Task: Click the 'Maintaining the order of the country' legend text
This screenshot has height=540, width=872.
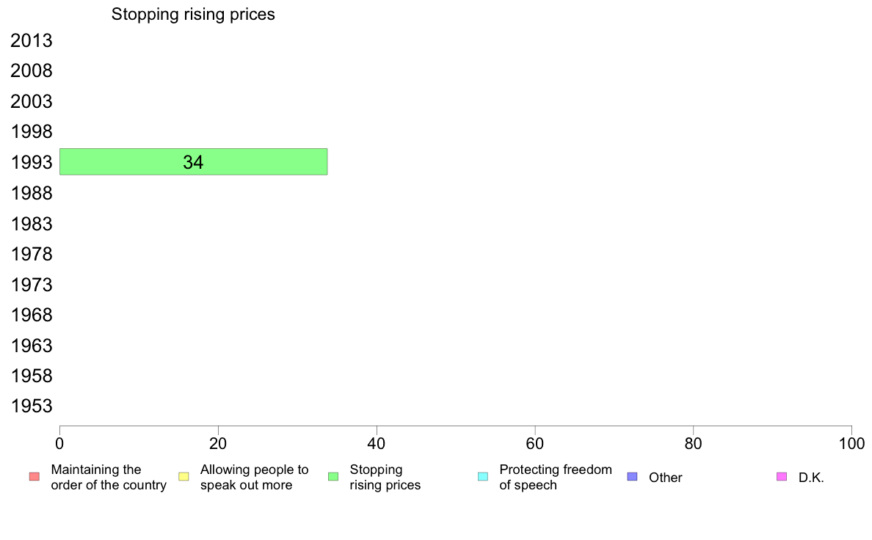Action: [x=109, y=477]
